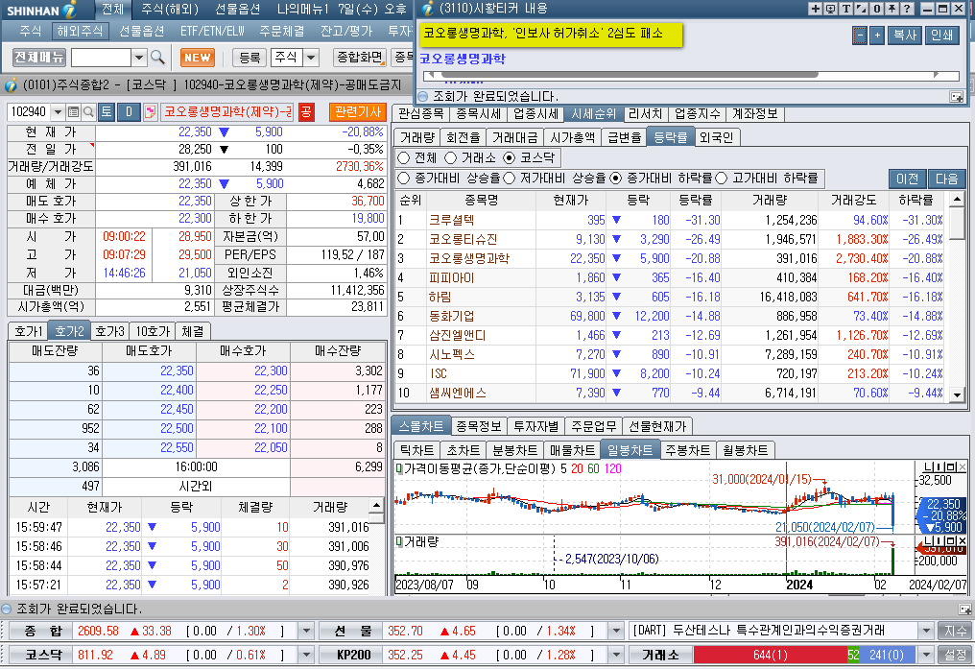This screenshot has height=669, width=975.
Task: Click the x close icon on price chart pane
Action: click(962, 466)
